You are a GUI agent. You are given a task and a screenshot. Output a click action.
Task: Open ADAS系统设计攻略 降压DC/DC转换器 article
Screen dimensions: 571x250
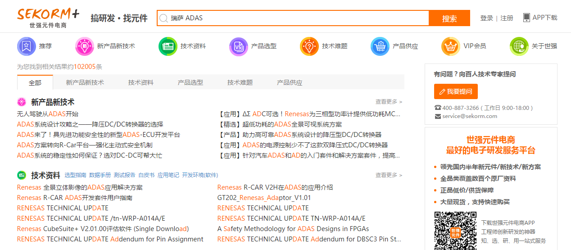click(90, 124)
